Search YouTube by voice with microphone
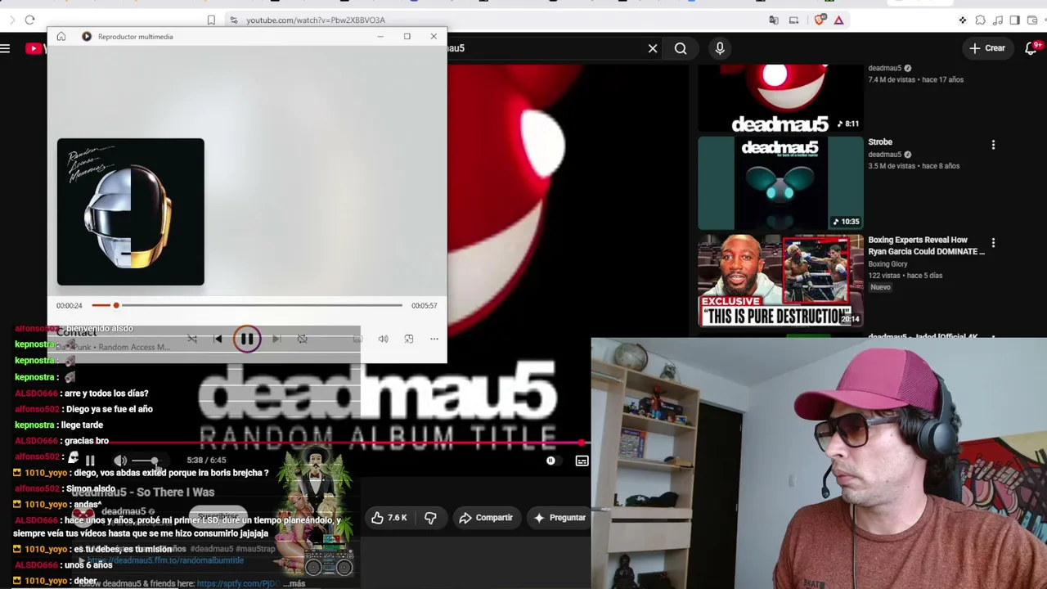Viewport: 1047px width, 589px height. pyautogui.click(x=720, y=48)
